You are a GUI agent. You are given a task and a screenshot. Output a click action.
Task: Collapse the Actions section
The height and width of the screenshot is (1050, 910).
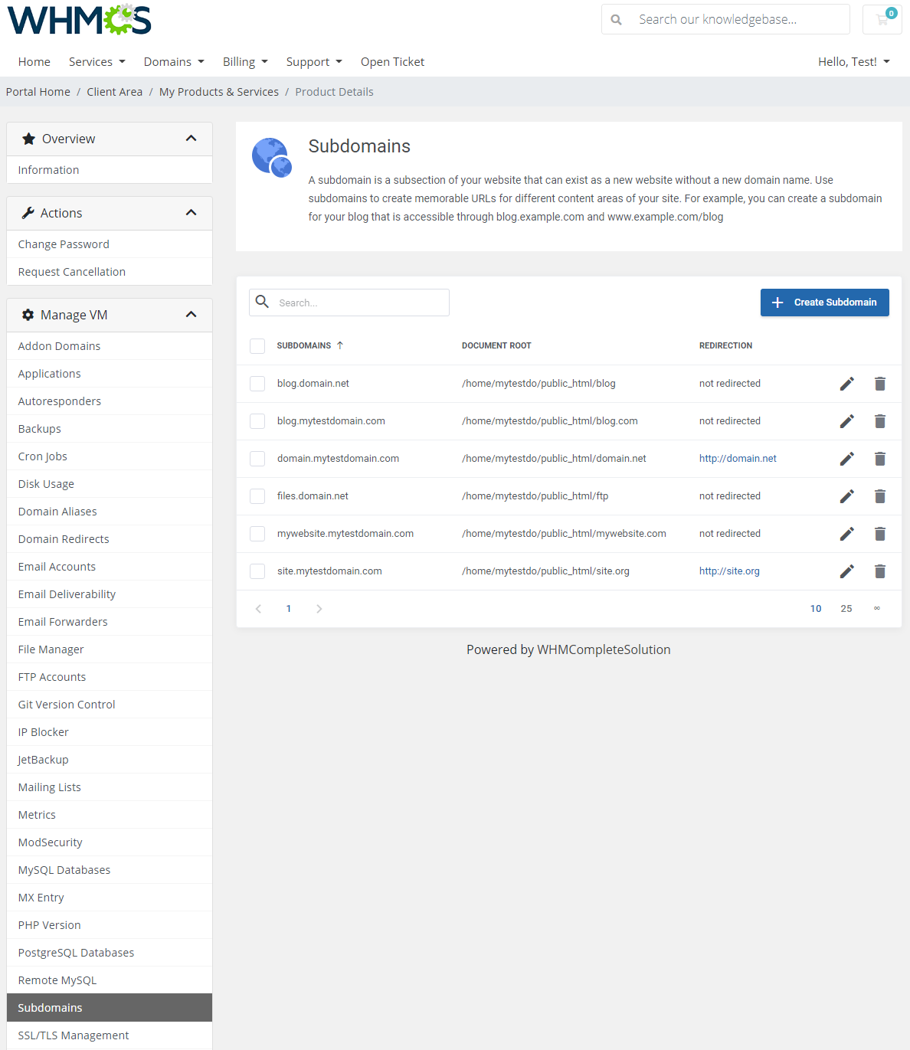click(191, 212)
